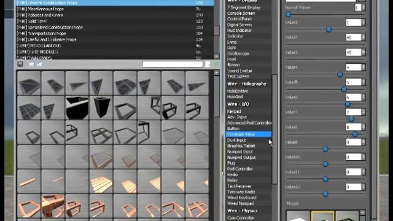Screen dimensions: 393x221
Task: Click the dark square icon at toolbar's left end
Action: click(x=20, y=64)
